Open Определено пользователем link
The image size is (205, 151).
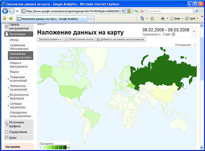[20, 114]
